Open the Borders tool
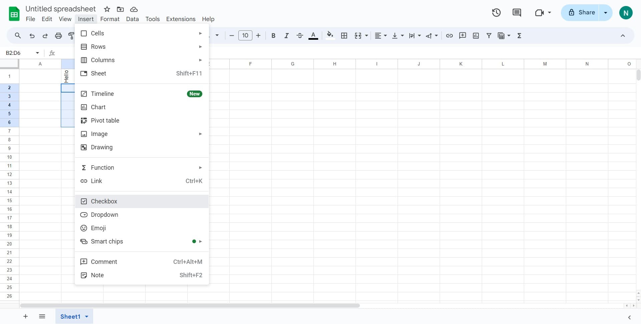The height and width of the screenshot is (324, 641). click(344, 35)
